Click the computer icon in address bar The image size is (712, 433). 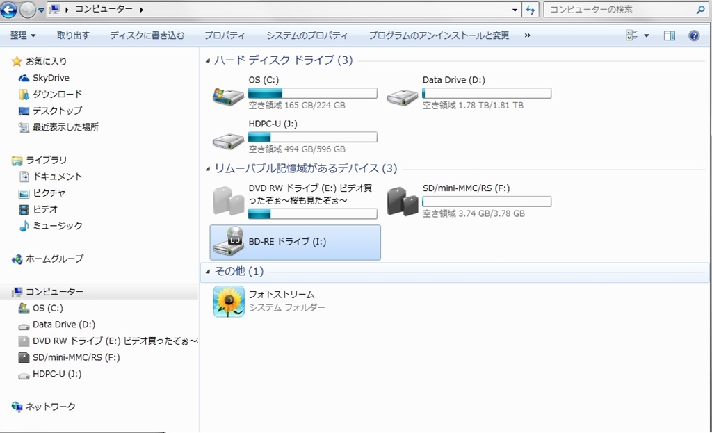tap(54, 9)
